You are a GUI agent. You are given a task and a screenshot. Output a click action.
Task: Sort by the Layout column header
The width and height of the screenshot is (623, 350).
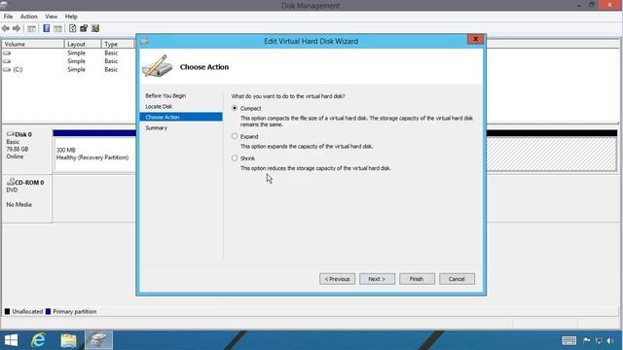coord(83,44)
